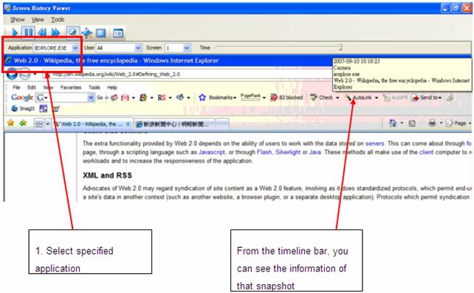Click the Google toolbar search box

pyautogui.click(x=66, y=97)
